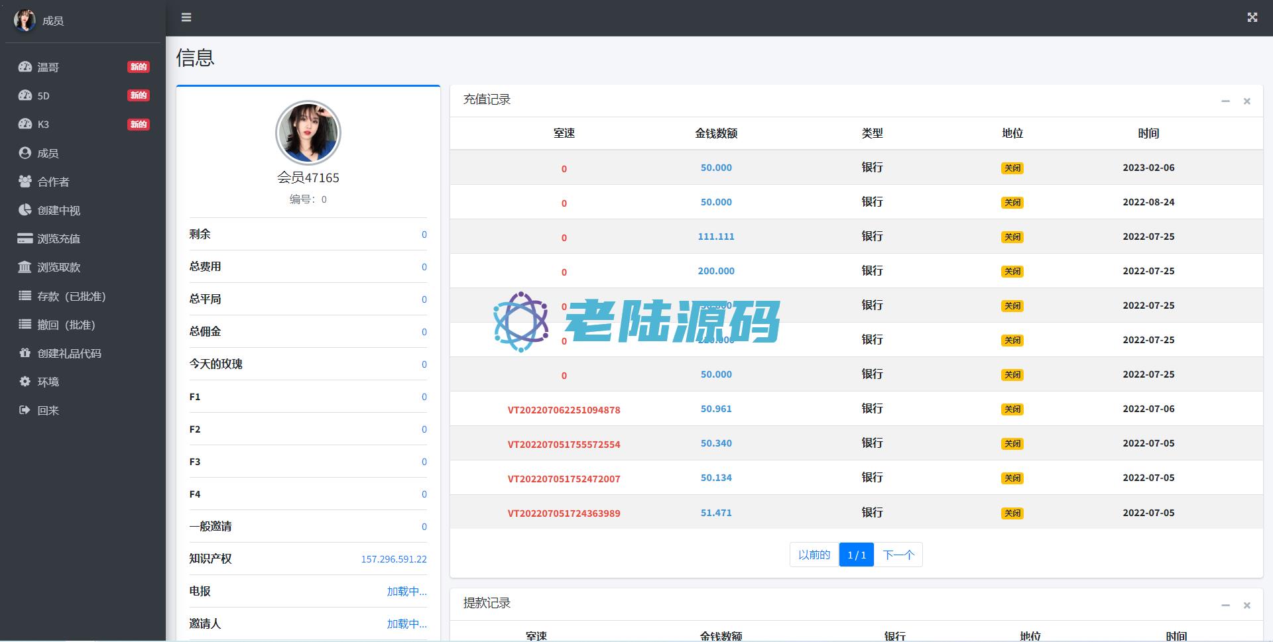
Task: Click the member profile avatar photo
Action: pyautogui.click(x=308, y=133)
